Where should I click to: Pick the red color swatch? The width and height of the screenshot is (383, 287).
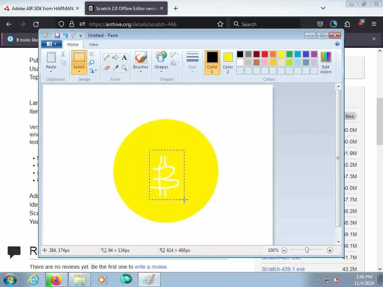tap(265, 54)
